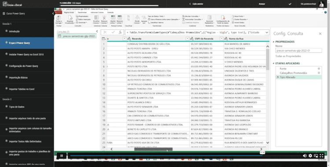Sort descending in Classificar group
This screenshot has width=330, height=167.
click(128, 20)
